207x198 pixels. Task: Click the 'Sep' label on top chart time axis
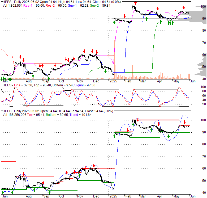46,81
